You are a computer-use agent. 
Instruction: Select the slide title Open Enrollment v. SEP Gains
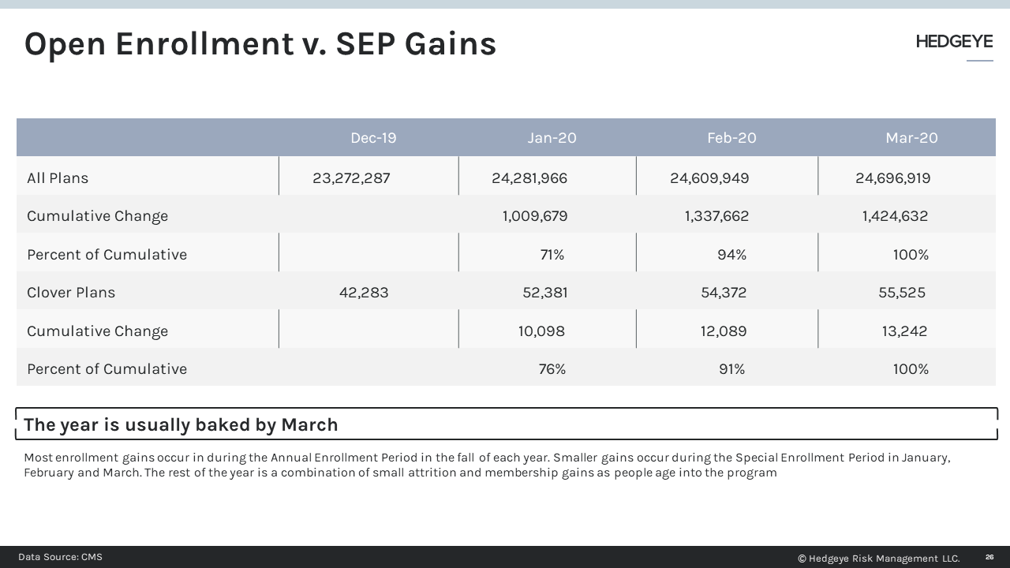click(260, 43)
